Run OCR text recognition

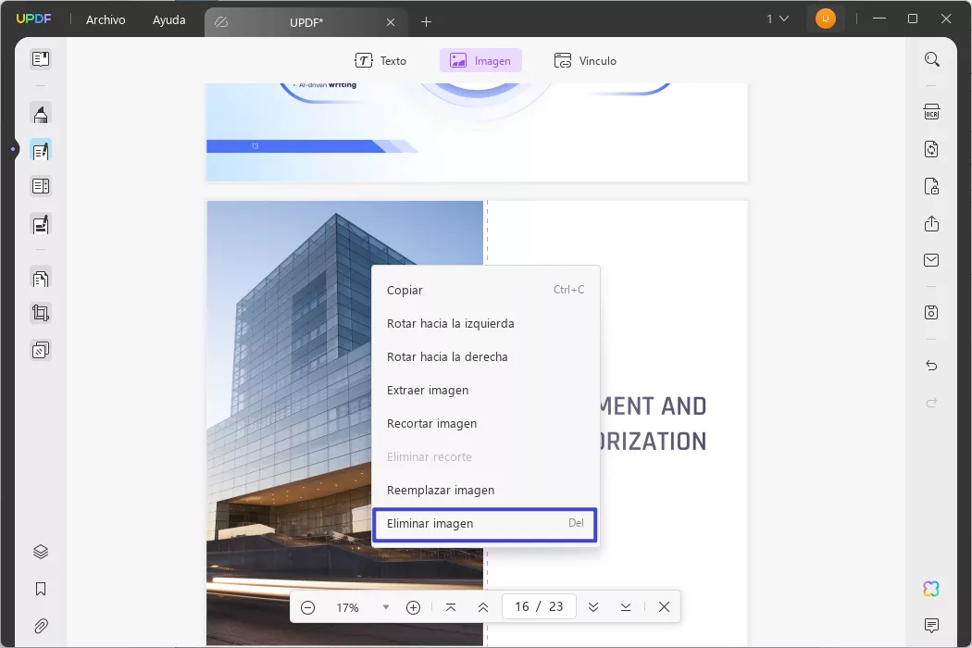[x=931, y=112]
